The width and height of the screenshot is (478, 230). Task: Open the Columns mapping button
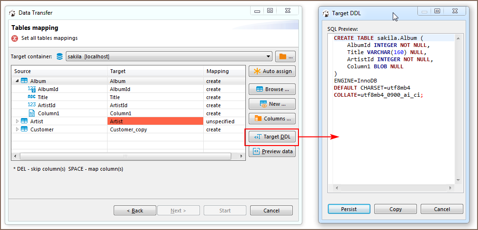pyautogui.click(x=272, y=119)
